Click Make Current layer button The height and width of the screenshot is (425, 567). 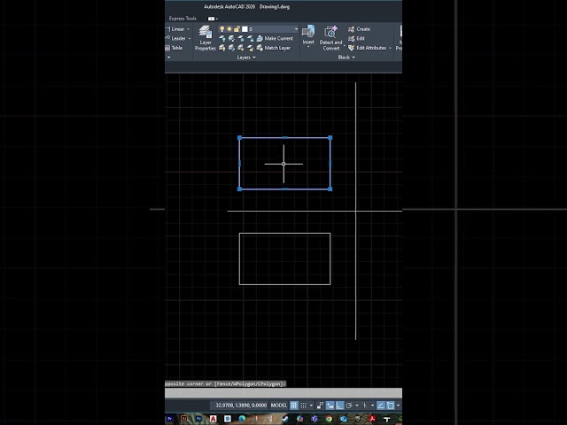(275, 38)
